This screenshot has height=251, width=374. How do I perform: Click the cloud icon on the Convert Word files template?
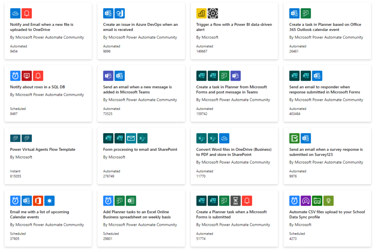(224, 138)
